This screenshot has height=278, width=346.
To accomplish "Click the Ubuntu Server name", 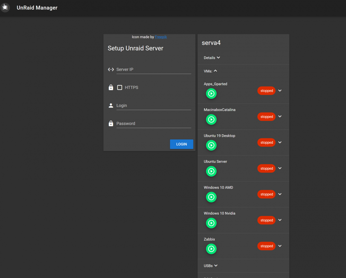I will pos(215,161).
